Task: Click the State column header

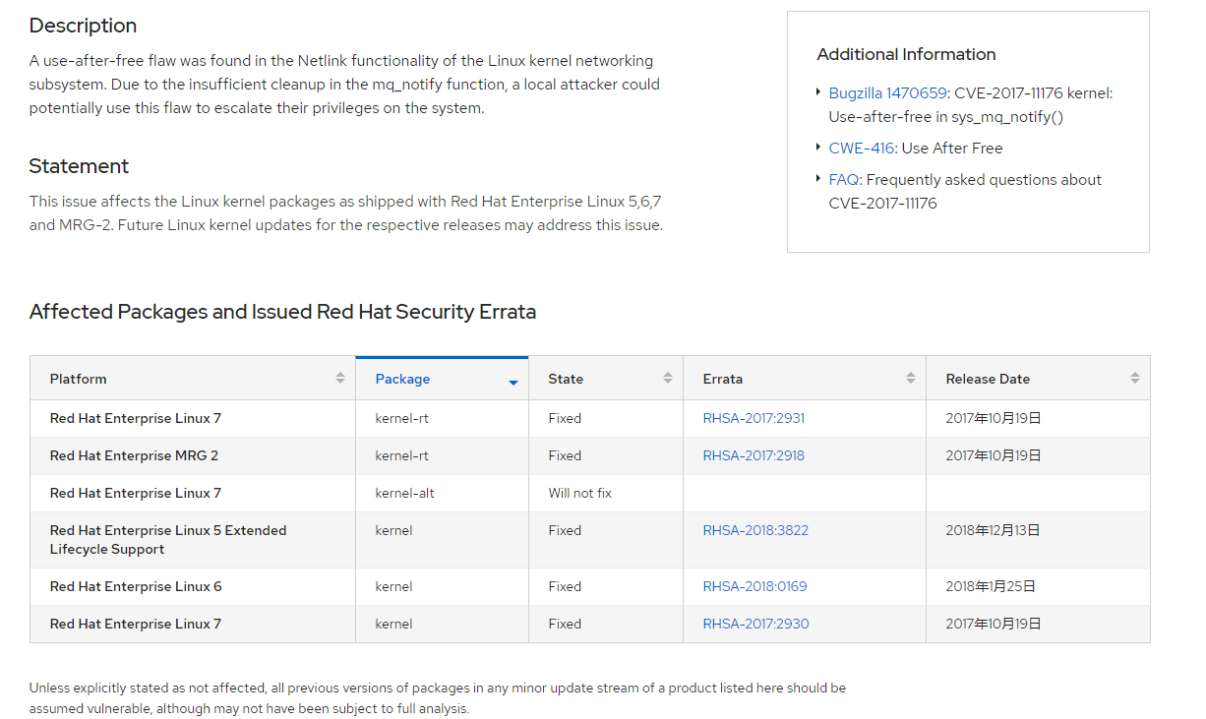Action: coord(606,379)
